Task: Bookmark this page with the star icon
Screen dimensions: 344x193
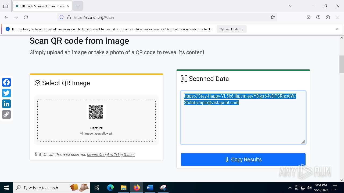Action: pos(273,17)
